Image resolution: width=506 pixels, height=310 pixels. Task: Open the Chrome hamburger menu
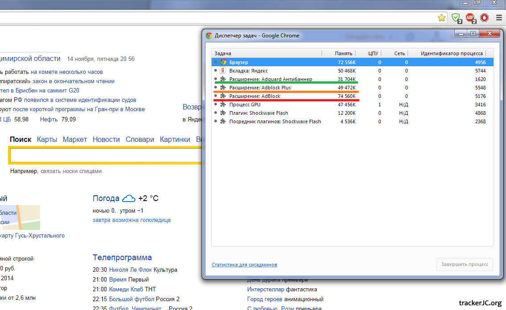click(x=499, y=18)
